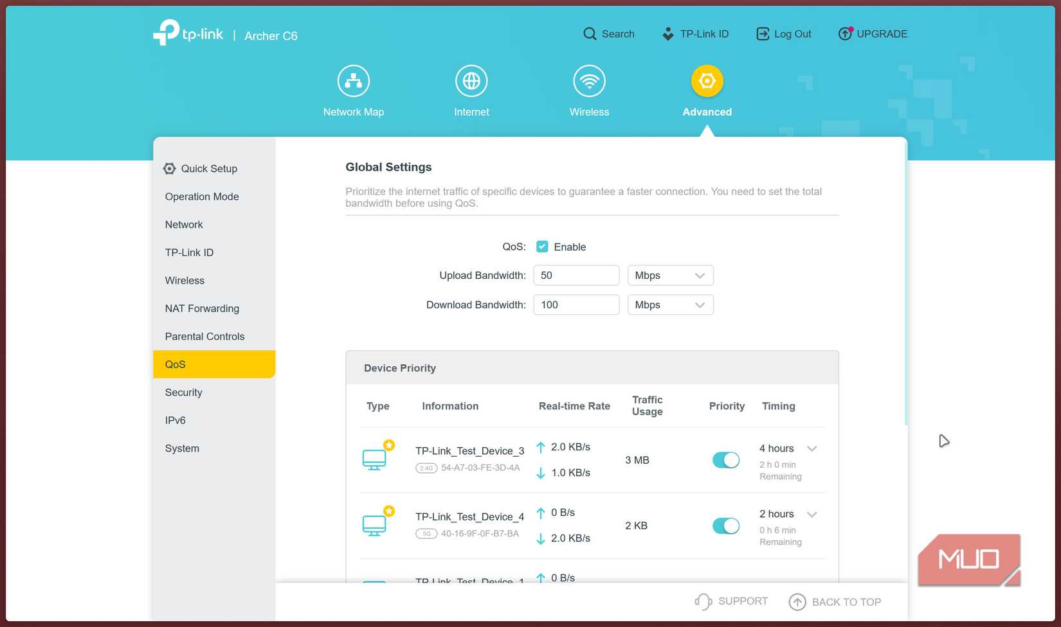Click the download arrow for Device_3 rate
The width and height of the screenshot is (1061, 627).
(541, 473)
